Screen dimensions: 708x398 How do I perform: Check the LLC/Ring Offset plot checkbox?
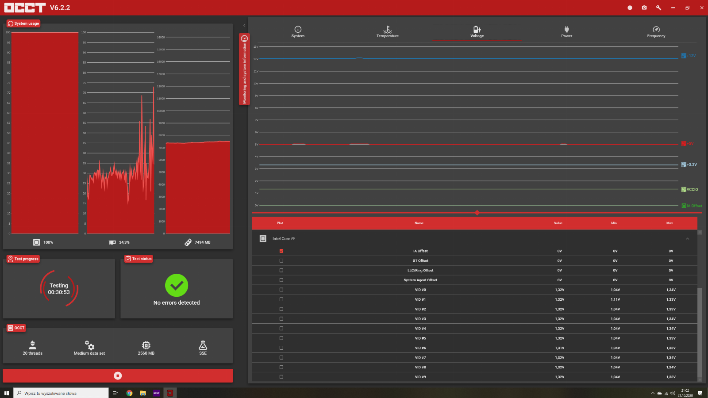click(x=281, y=271)
